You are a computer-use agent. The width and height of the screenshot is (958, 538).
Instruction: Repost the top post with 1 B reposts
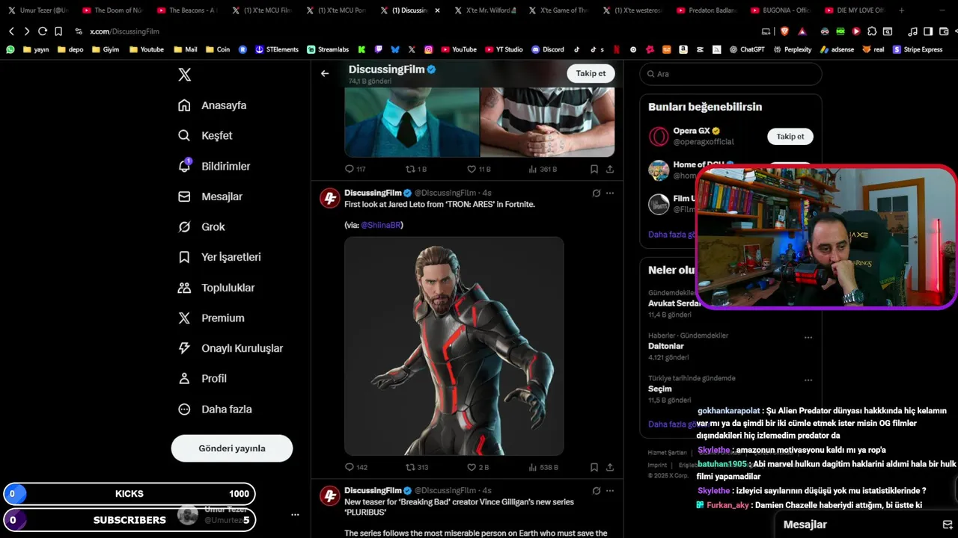416,170
